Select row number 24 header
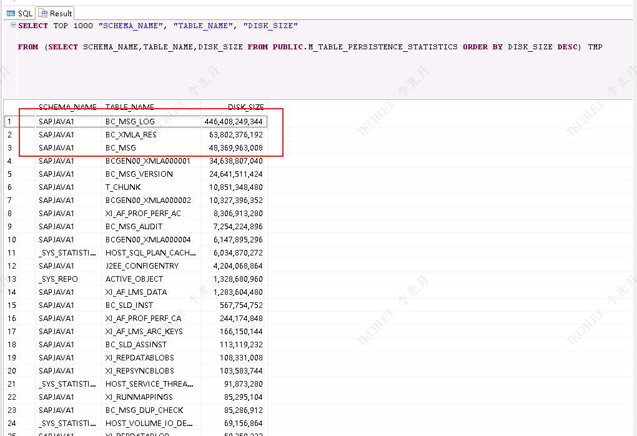Screen dimensions: 637x436 click(19, 424)
